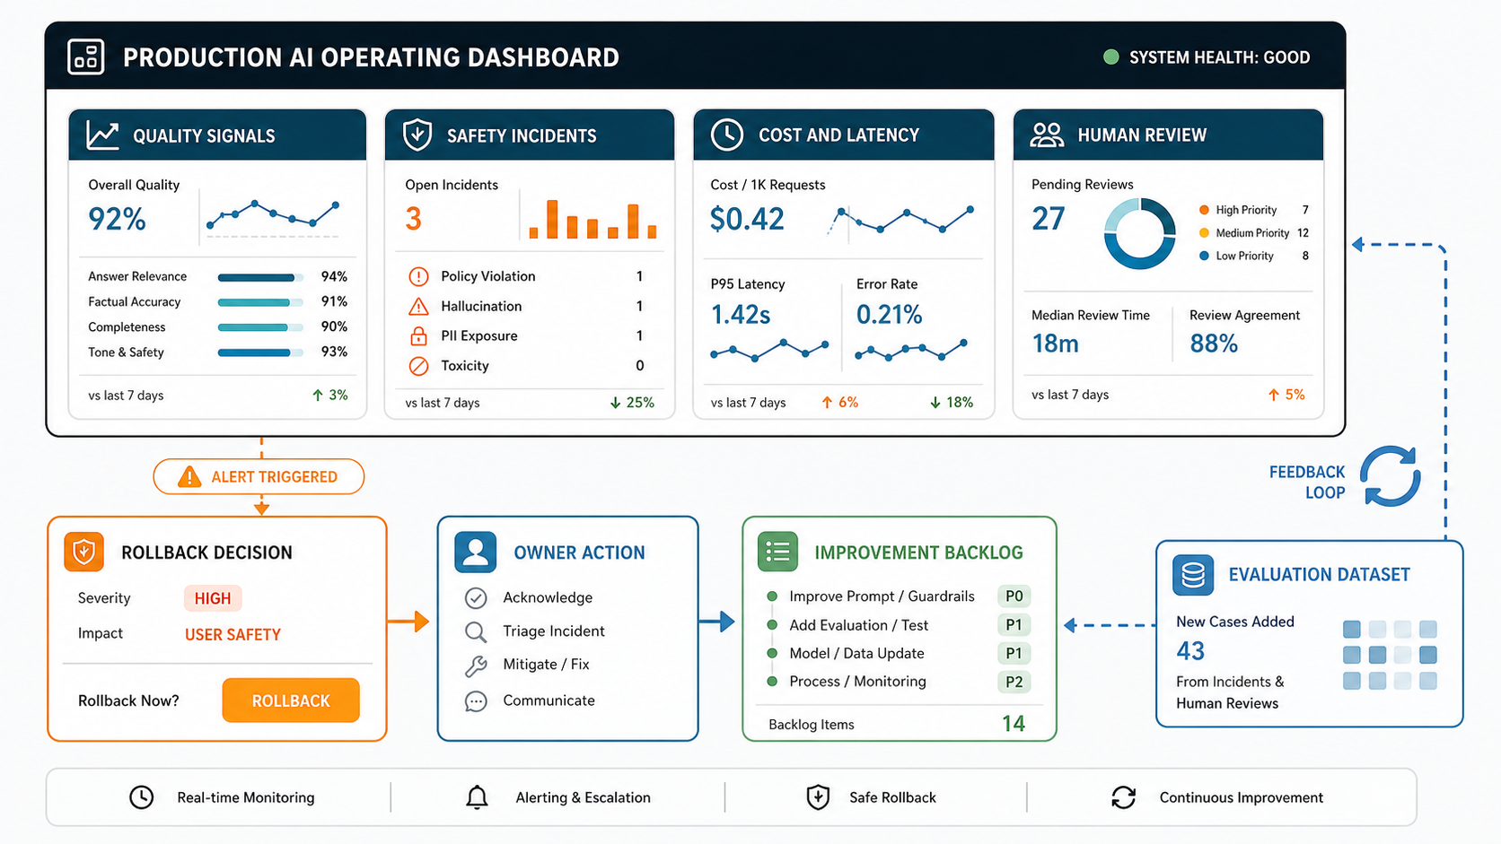Click the New Cases Added value 43

point(1190,651)
